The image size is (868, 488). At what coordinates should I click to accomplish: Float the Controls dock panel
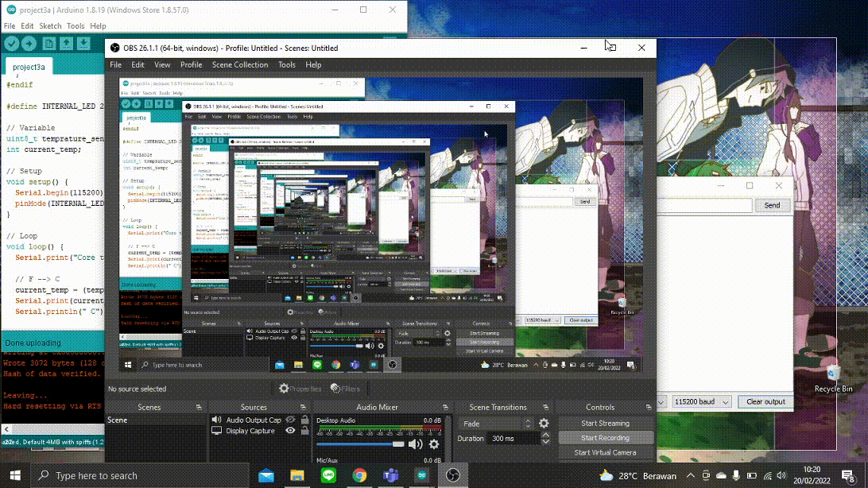[x=649, y=407]
